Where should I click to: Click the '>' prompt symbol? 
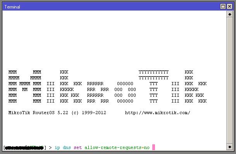click(50, 147)
